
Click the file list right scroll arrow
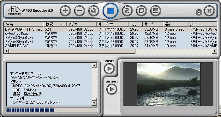point(215,51)
